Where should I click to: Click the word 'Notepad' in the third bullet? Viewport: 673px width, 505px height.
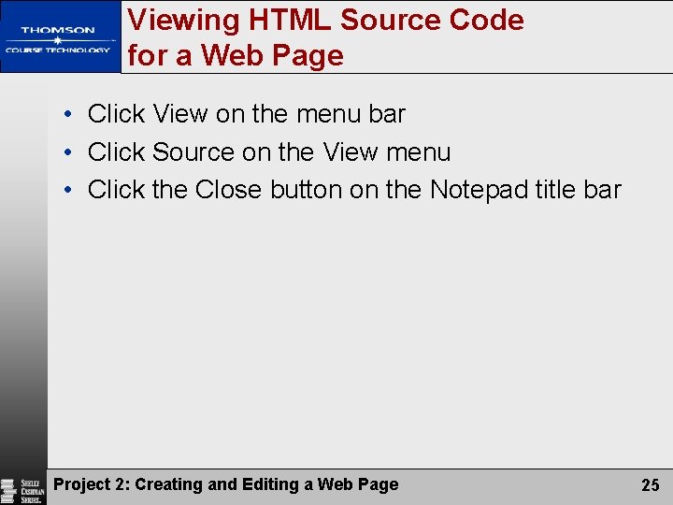click(x=479, y=190)
